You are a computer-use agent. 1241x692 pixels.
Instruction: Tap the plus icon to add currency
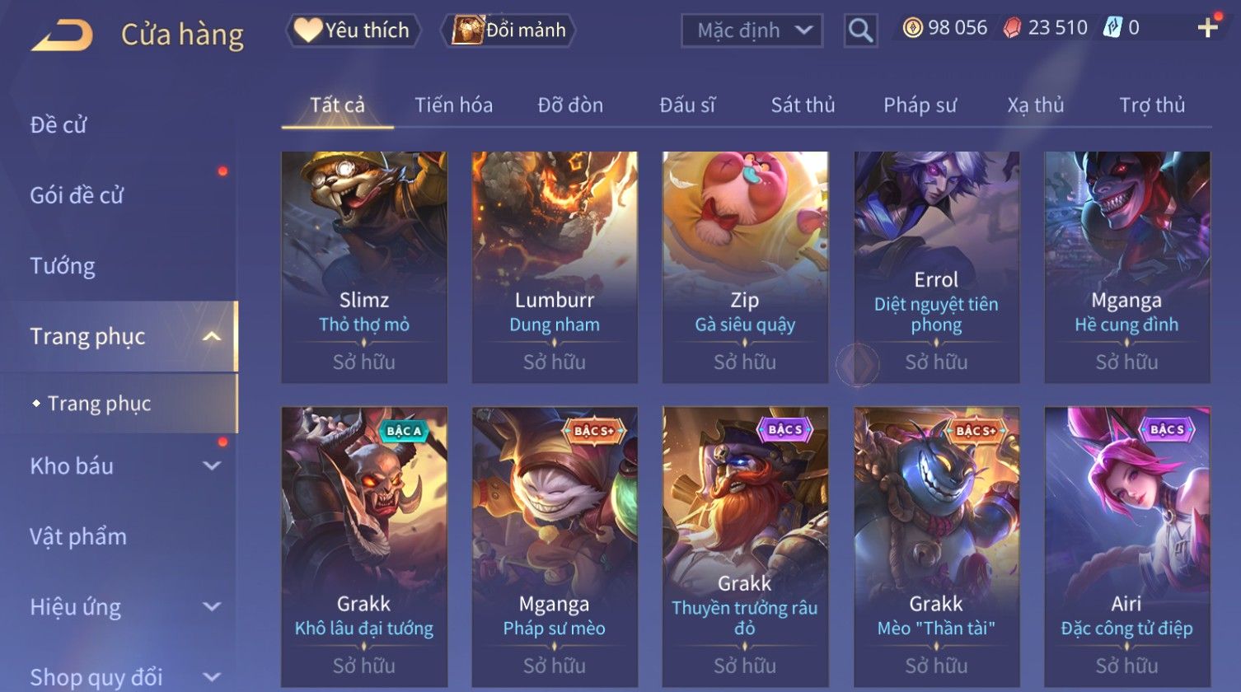1207,28
